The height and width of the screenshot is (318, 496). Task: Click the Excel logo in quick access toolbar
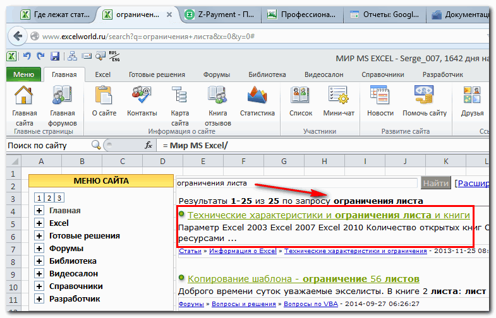(x=12, y=57)
